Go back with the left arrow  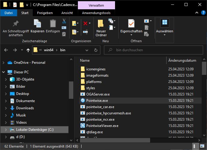point(6,50)
